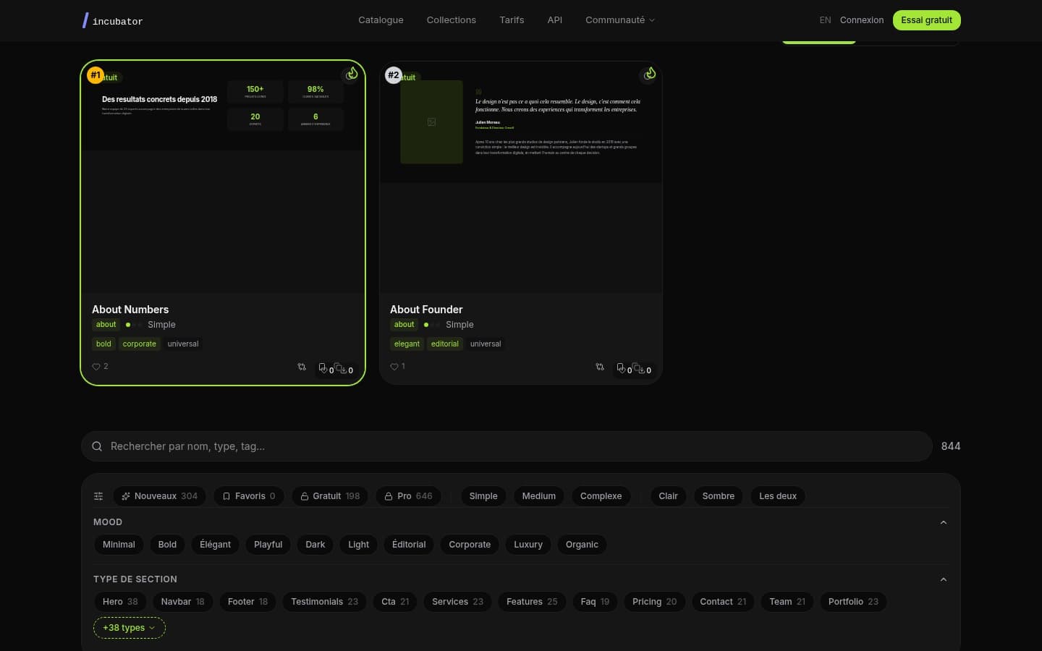Toggle the Sombre theme filter
Screen dimensions: 1042x651
[718, 496]
